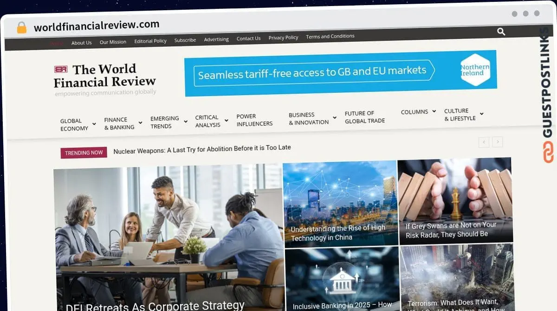Open the Contact Us page
Image resolution: width=557 pixels, height=311 pixels.
(248, 39)
